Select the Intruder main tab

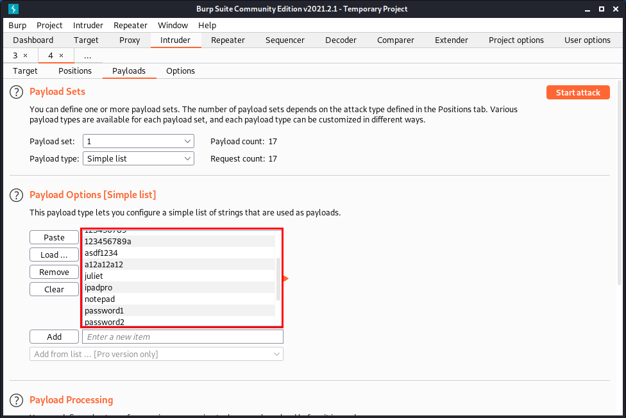pos(175,40)
